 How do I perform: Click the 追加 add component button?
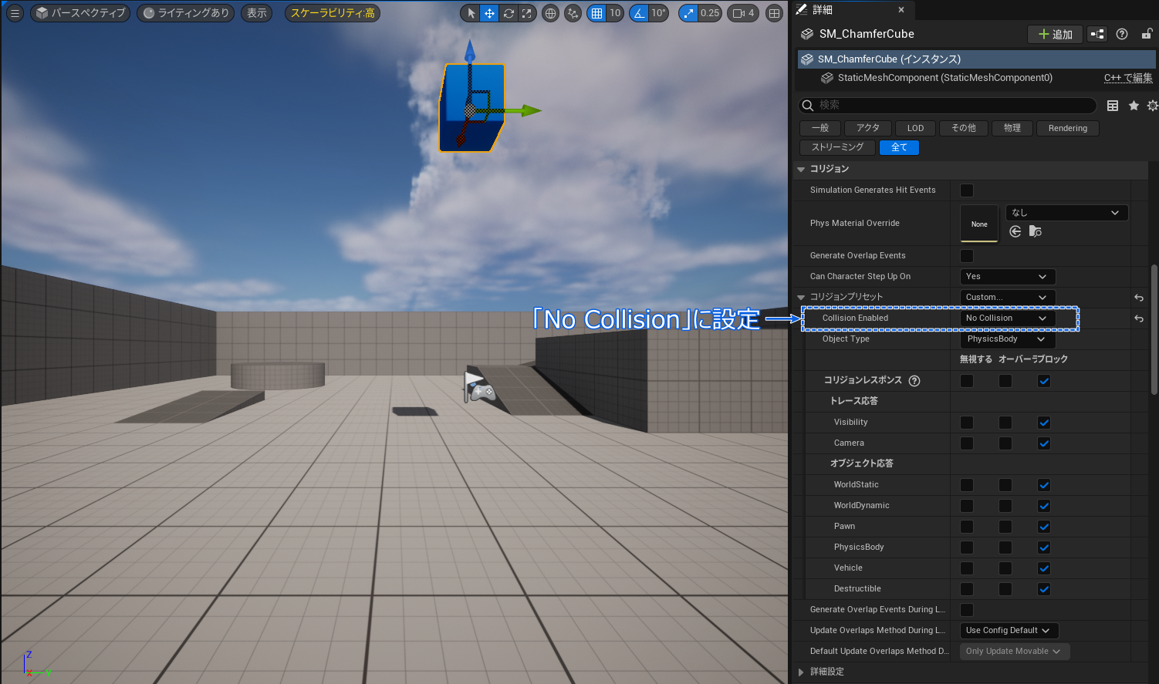1056,34
